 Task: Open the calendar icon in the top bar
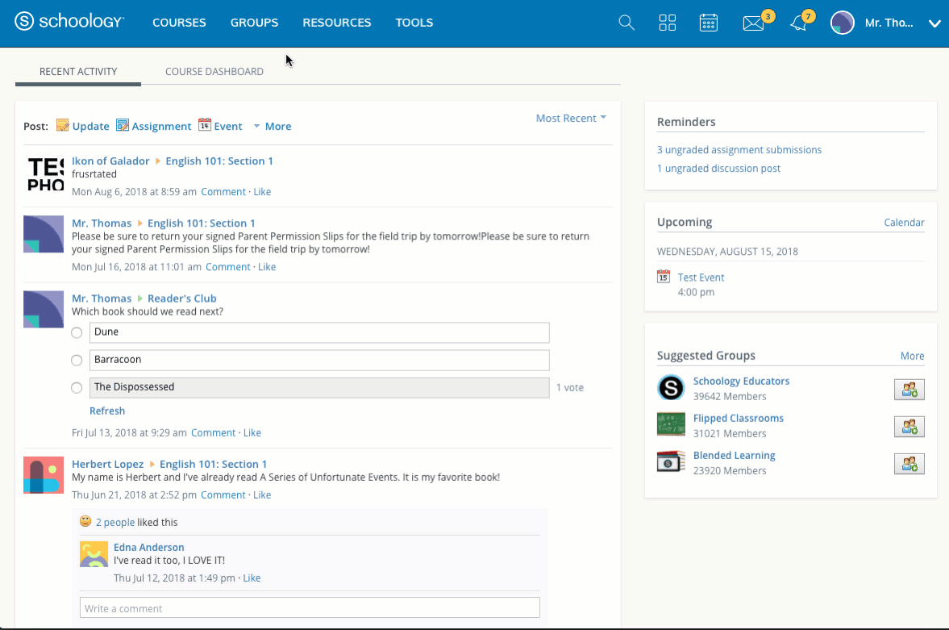pyautogui.click(x=709, y=23)
